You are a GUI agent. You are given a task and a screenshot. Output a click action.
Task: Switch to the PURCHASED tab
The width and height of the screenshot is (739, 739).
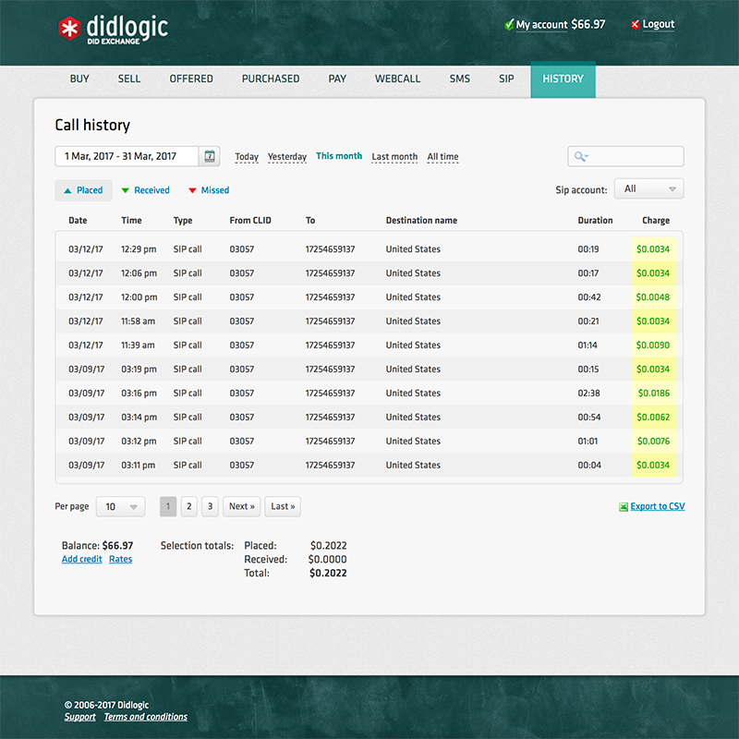point(271,79)
